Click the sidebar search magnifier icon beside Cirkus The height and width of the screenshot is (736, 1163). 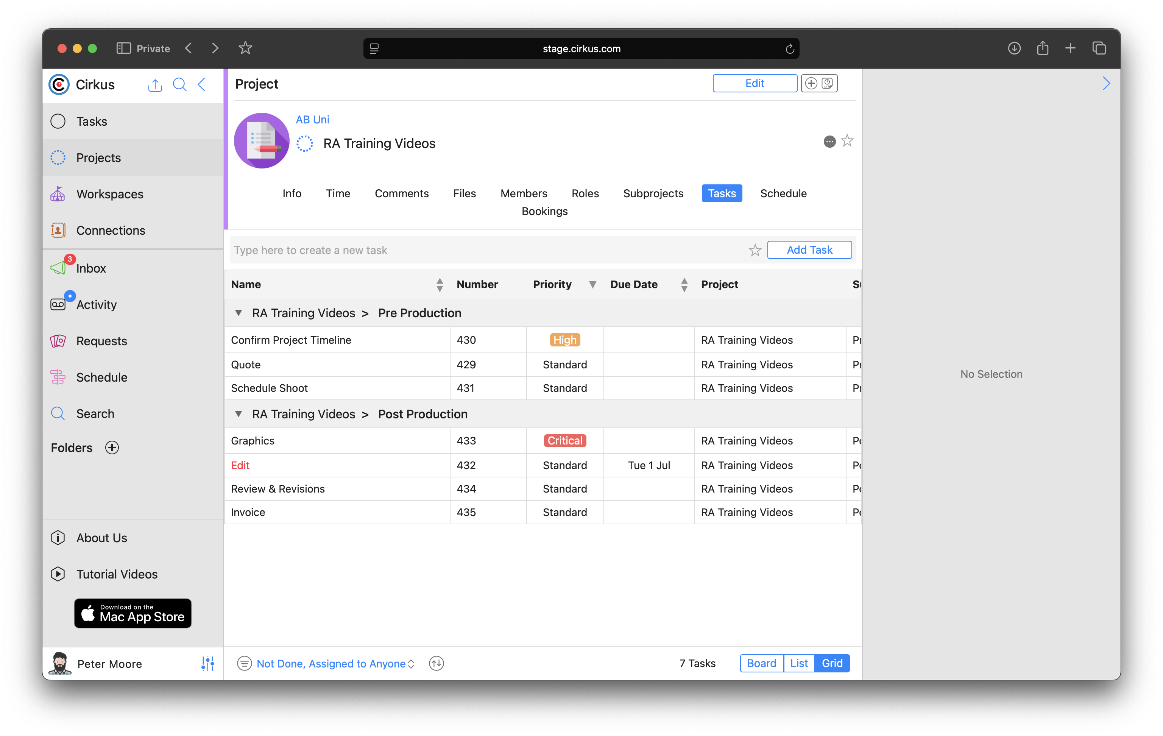click(180, 84)
